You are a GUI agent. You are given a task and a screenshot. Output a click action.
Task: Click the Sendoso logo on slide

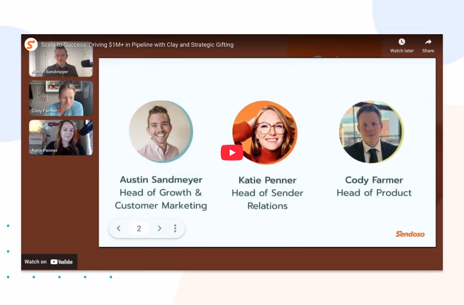coord(410,234)
